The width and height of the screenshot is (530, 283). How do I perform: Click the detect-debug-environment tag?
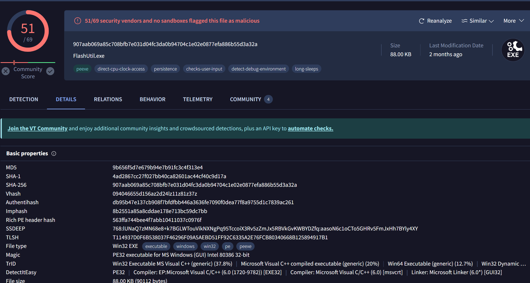tap(258, 69)
